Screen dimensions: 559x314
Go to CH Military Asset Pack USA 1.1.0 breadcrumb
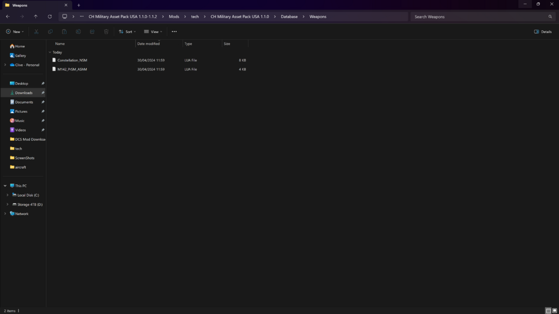pos(240,16)
